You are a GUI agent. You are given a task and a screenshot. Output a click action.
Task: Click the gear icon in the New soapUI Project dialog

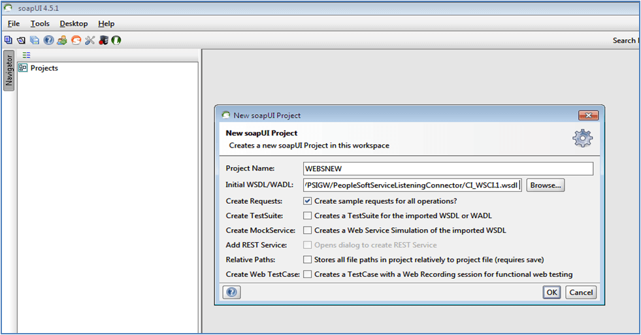pyautogui.click(x=583, y=138)
